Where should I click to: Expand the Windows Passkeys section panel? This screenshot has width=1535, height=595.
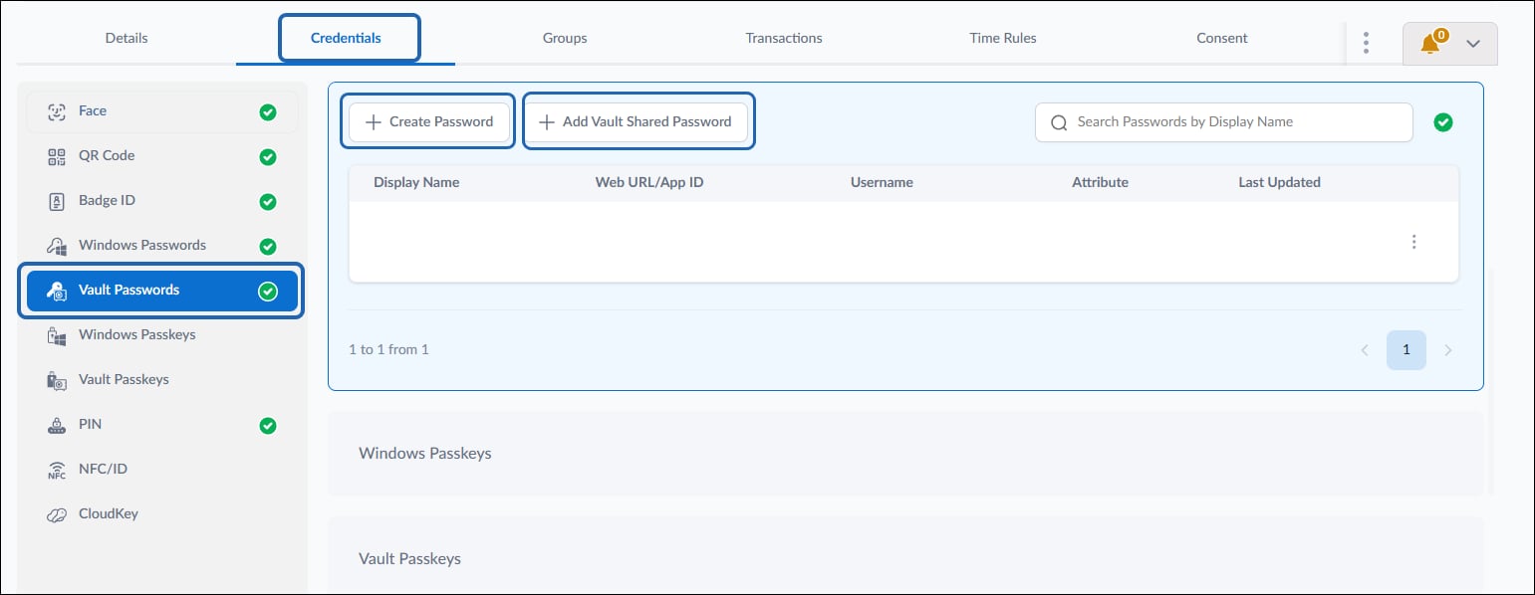[x=905, y=454]
